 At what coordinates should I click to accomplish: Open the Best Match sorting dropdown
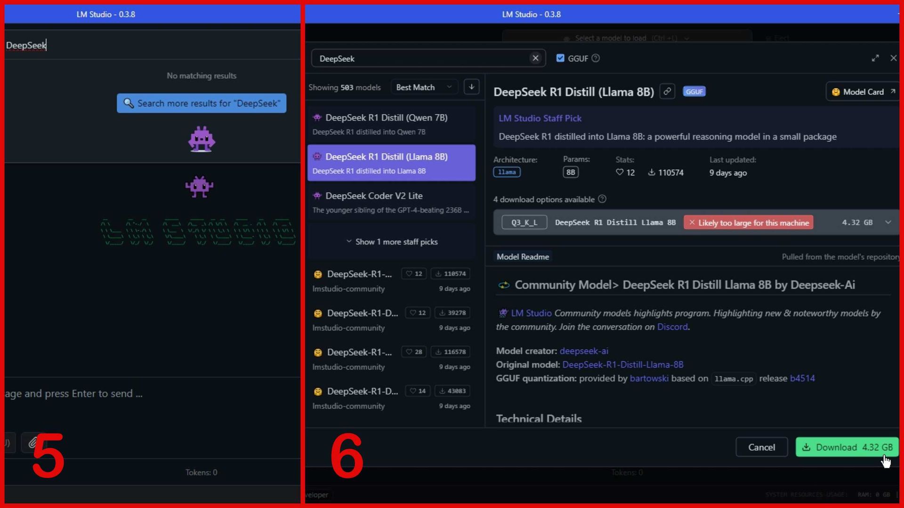coord(423,87)
